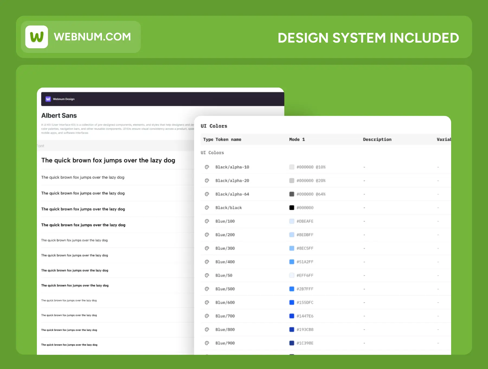Click palette icon next to Black/black
The height and width of the screenshot is (369, 488).
(207, 208)
